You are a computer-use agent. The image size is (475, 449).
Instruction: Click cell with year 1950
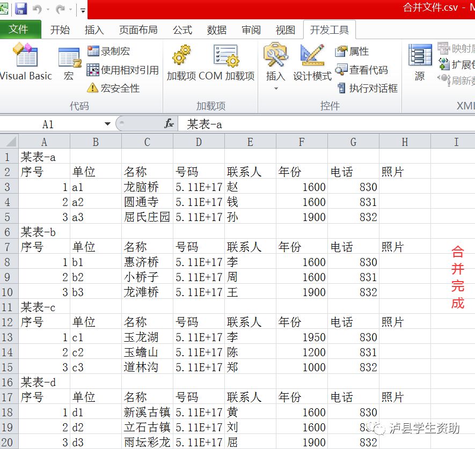(x=302, y=337)
